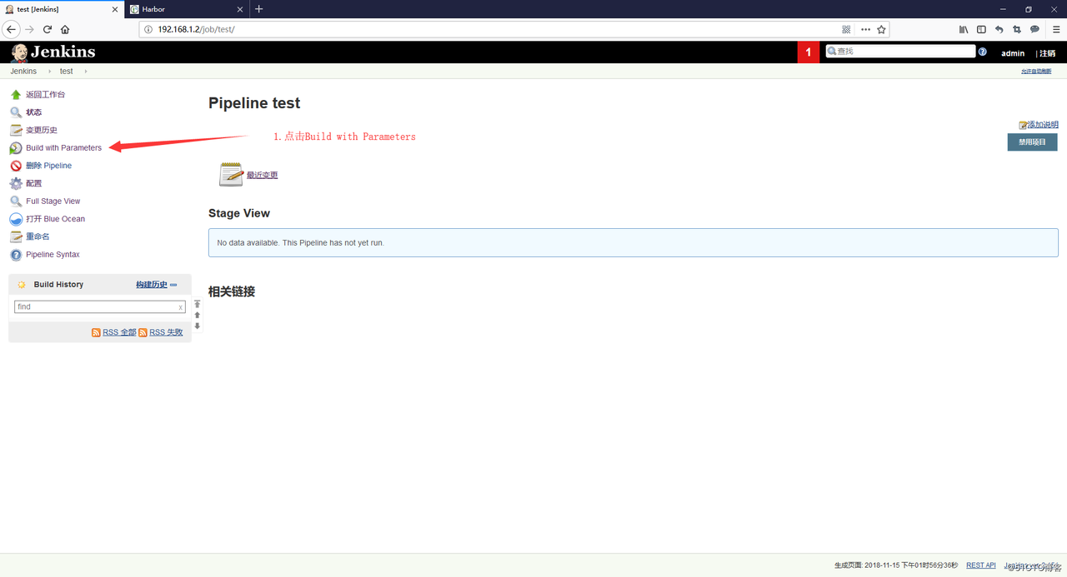Click the question-mark icon for Pipeline Syntax
Viewport: 1067px width, 577px height.
[16, 255]
